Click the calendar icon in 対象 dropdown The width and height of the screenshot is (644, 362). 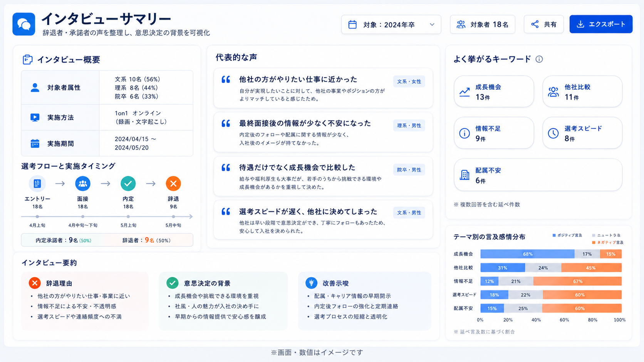point(352,25)
